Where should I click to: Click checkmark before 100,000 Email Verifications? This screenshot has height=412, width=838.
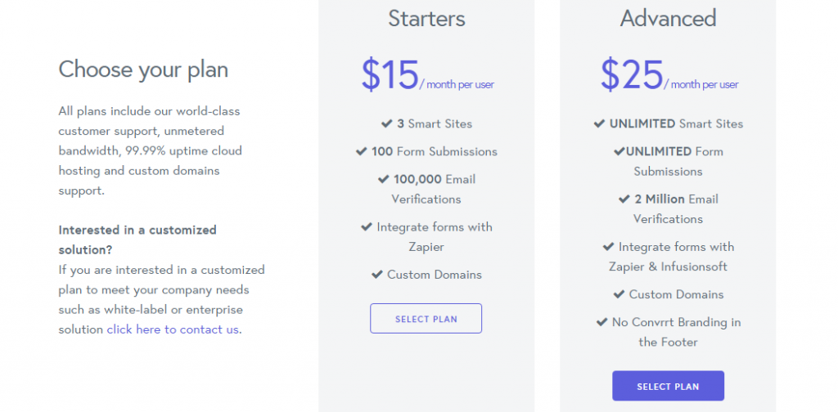383,179
